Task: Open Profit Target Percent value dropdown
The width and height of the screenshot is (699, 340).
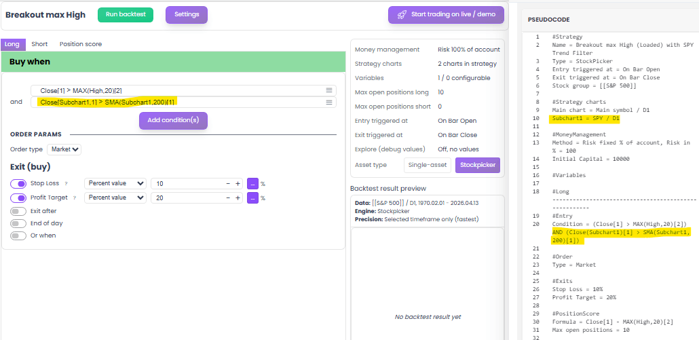Action: coord(115,197)
